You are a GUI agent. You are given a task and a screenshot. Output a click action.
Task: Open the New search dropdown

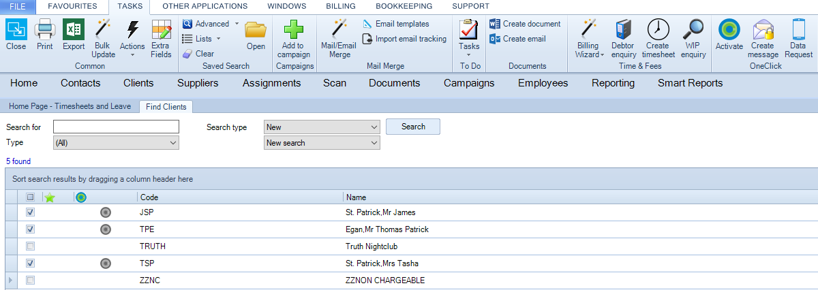pos(322,143)
